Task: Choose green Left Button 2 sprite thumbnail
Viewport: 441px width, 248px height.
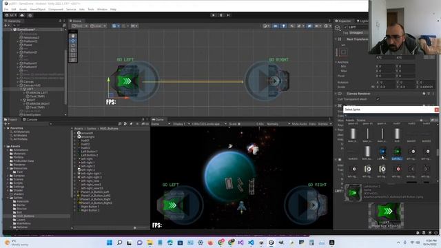Action: [x=397, y=152]
